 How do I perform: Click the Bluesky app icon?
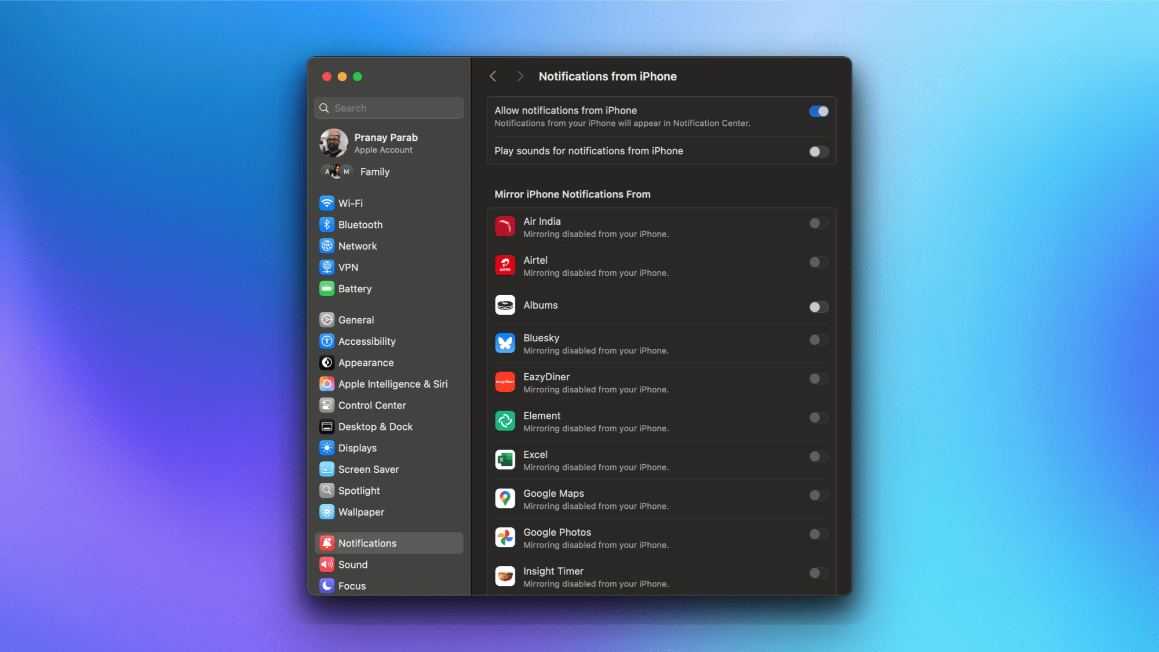[x=505, y=343]
